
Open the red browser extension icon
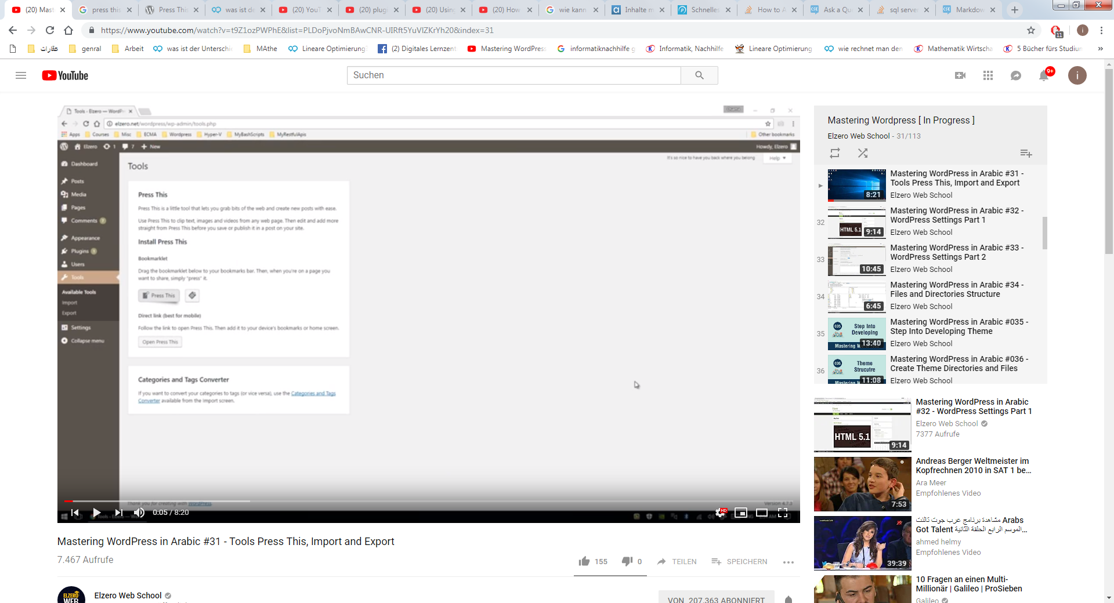1057,31
